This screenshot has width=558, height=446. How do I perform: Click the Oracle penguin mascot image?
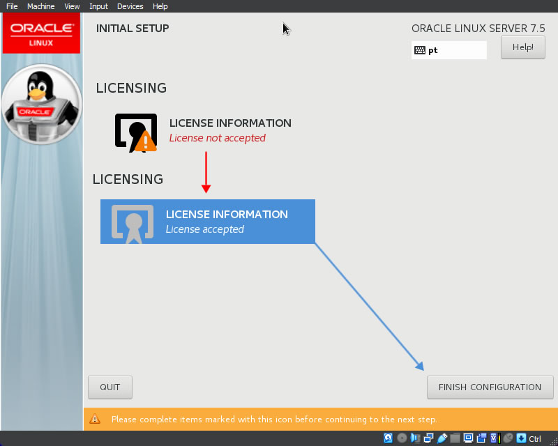41,104
